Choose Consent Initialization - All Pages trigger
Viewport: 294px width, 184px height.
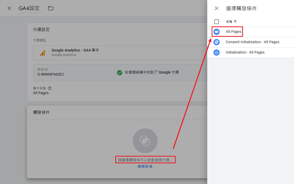click(250, 42)
